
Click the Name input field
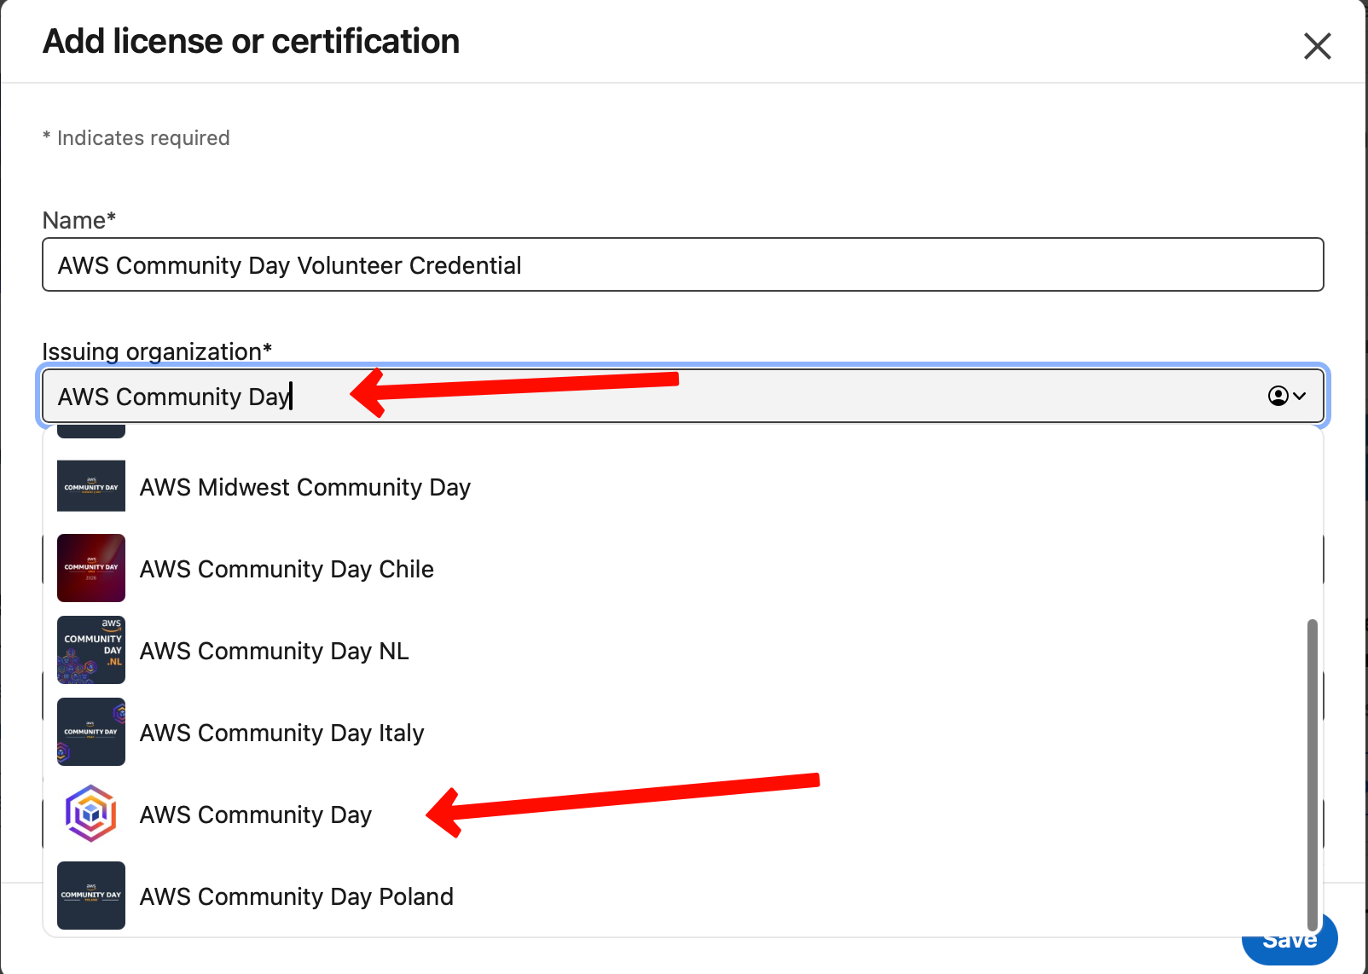(x=682, y=264)
